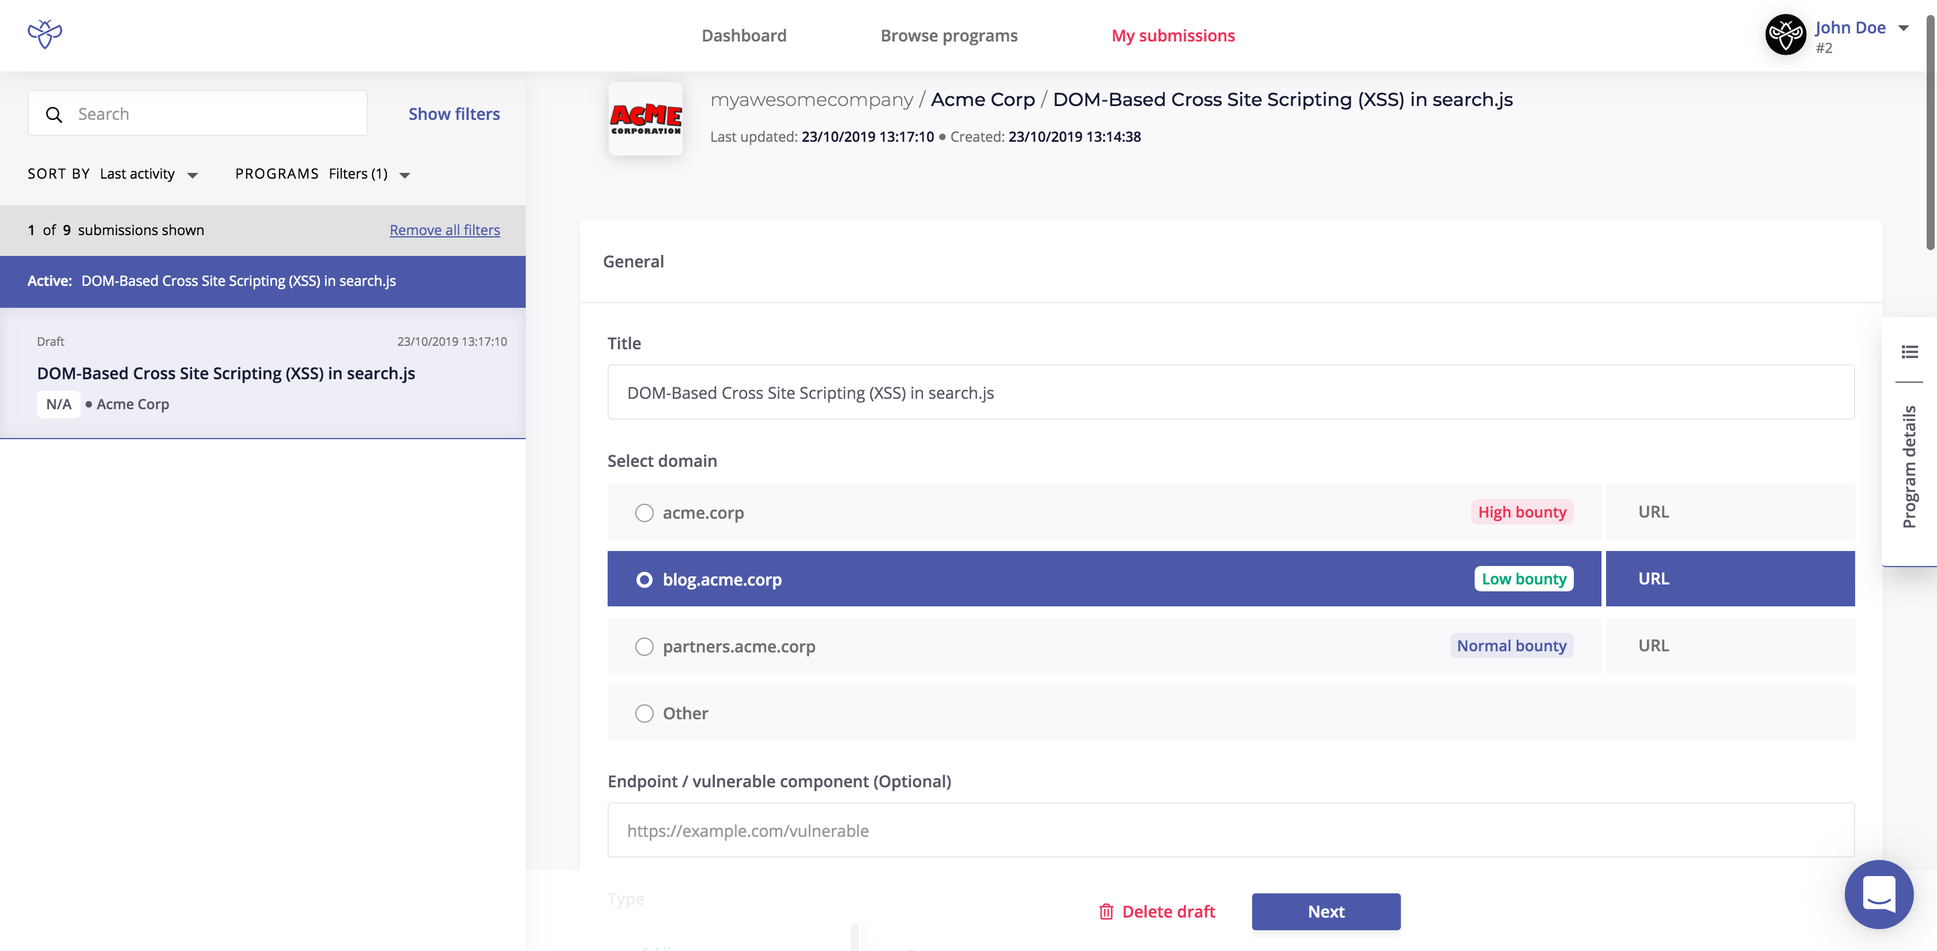Click the Endpoint vulnerable component input
1937x951 pixels.
click(x=1231, y=830)
